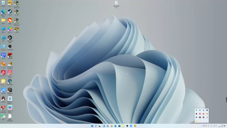
Task: Open the red-capped game shortcut beside the blue shield
Action: click(x=10, y=56)
